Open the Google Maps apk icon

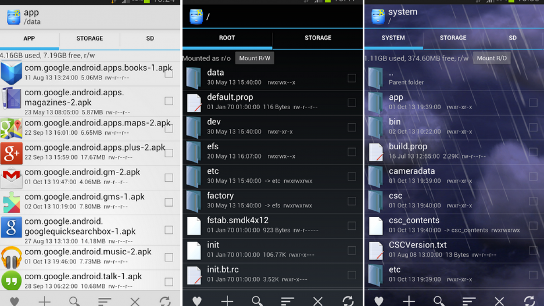pos(11,128)
